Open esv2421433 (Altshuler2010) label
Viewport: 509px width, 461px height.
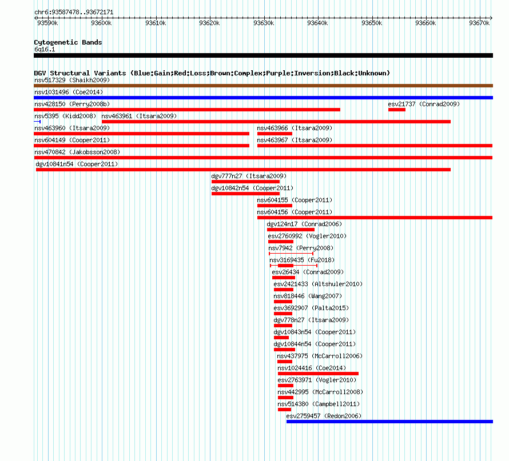(318, 284)
